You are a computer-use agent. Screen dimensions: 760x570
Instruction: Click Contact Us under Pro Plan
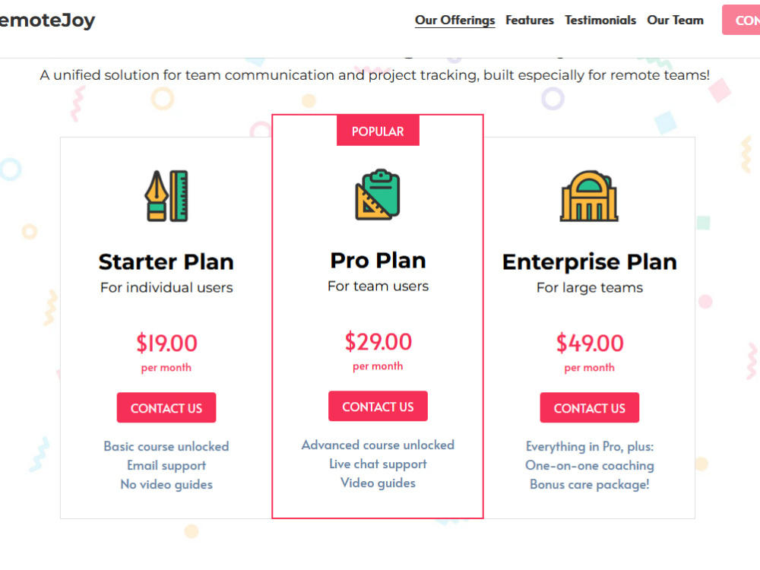click(378, 406)
